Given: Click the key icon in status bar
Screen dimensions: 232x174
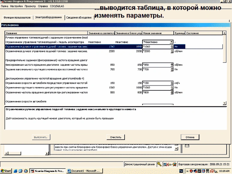Looking at the screenshot, I should pyautogui.click(x=159, y=164).
